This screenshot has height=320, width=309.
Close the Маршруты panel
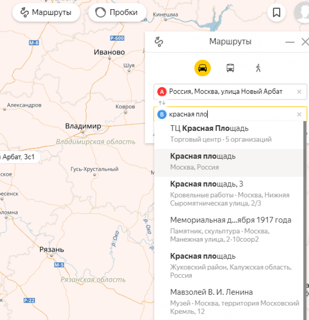pyautogui.click(x=305, y=42)
